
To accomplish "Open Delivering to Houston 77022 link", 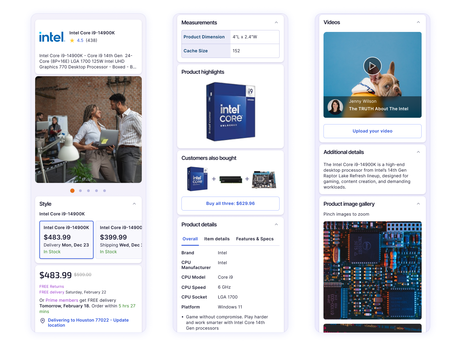I will tap(88, 323).
